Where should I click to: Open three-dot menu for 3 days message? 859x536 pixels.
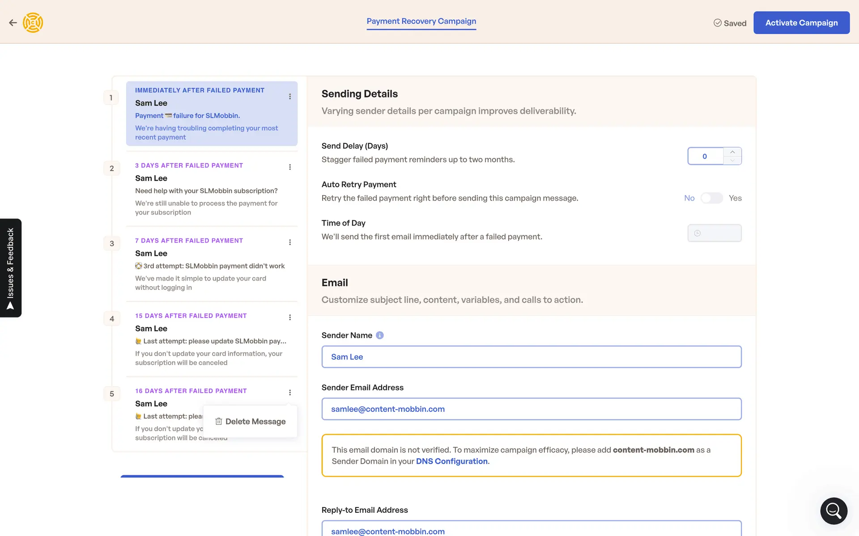click(x=290, y=167)
